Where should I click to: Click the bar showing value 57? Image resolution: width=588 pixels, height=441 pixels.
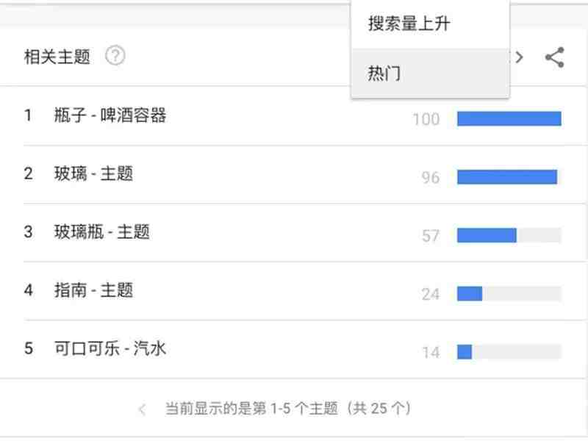[x=509, y=235]
